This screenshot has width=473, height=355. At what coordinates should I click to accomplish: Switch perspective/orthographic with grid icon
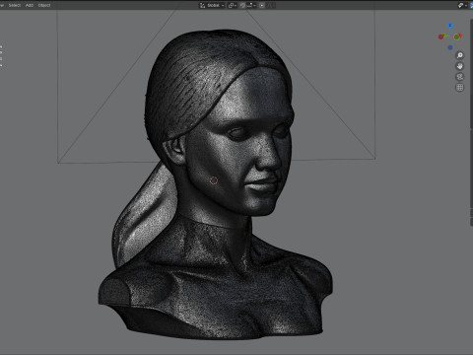(460, 88)
